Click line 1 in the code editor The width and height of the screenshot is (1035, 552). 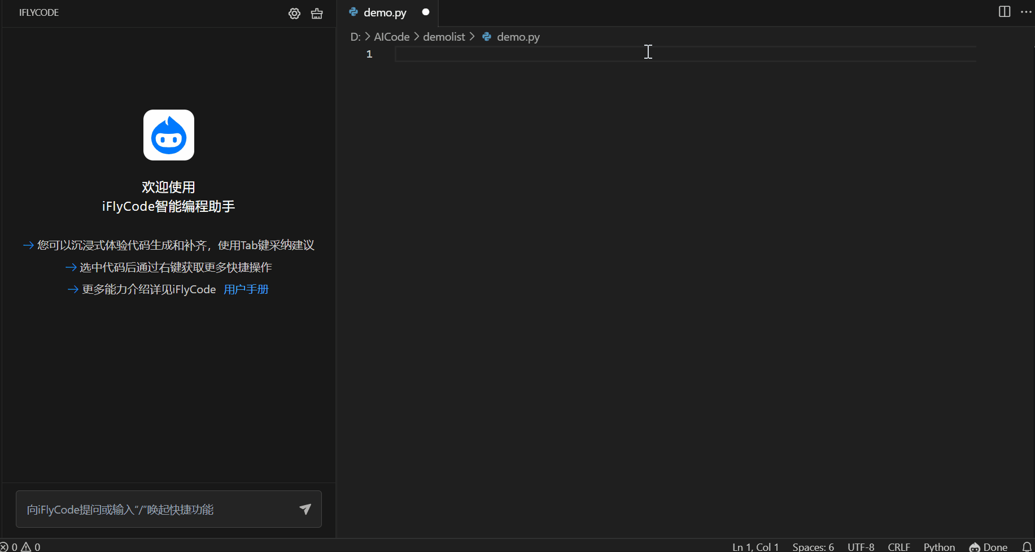tap(565, 54)
